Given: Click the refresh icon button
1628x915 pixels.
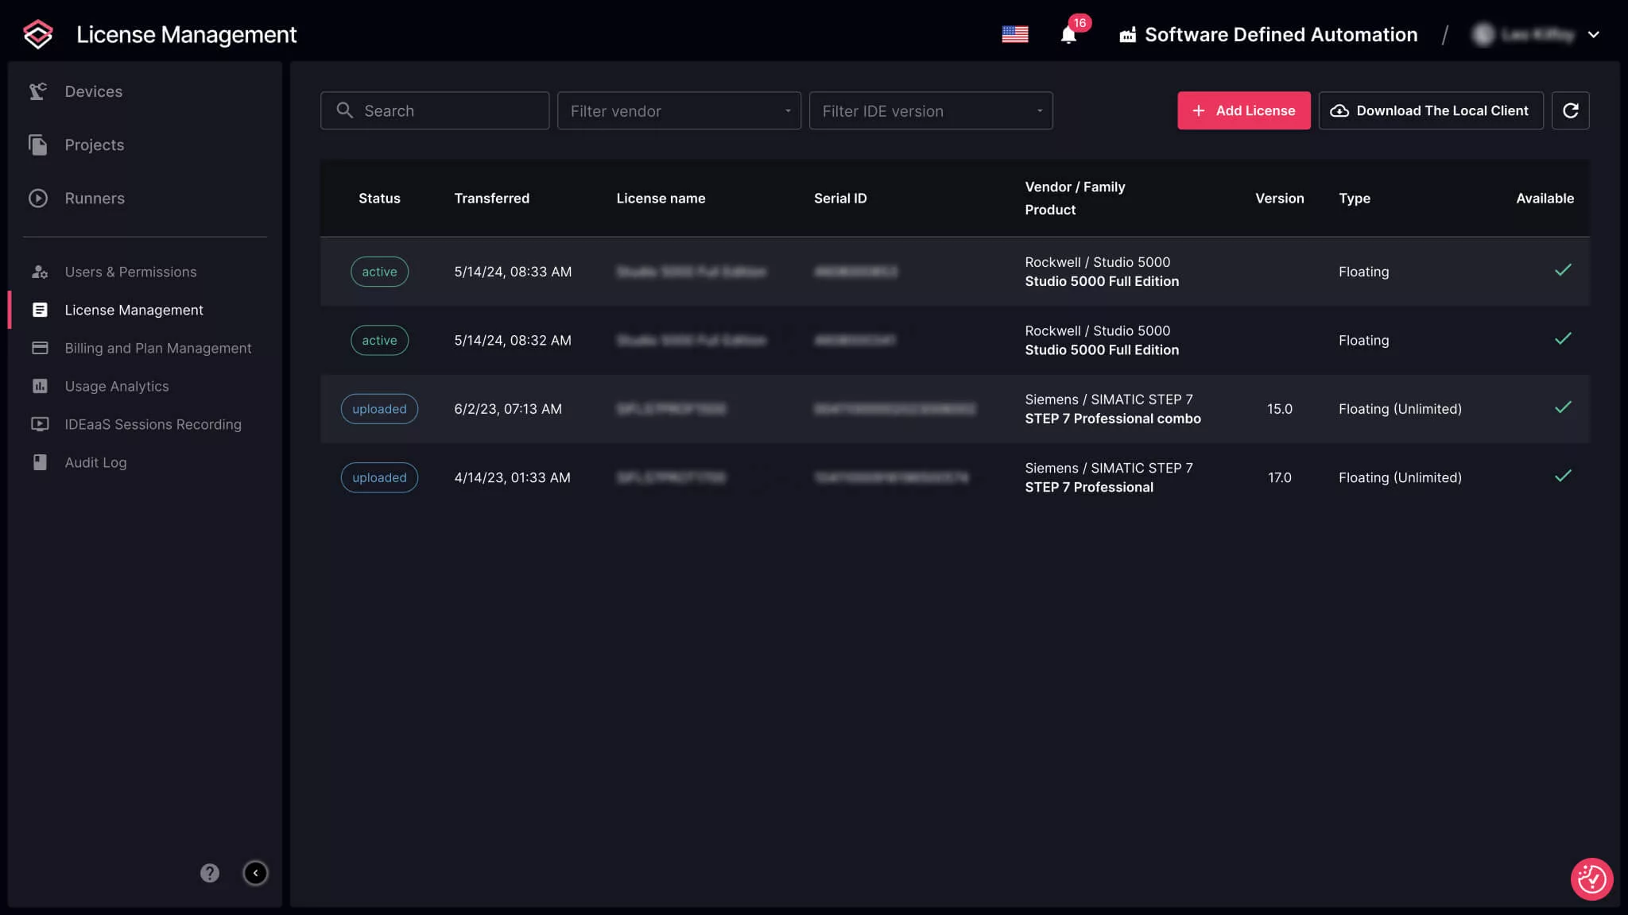Looking at the screenshot, I should pos(1570,110).
